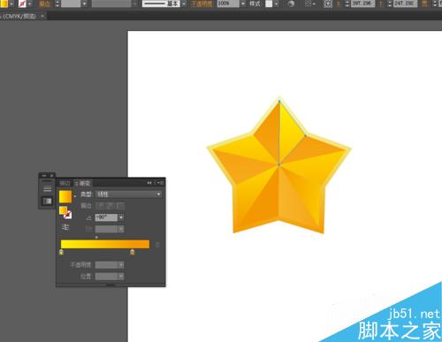Click the 不透明度 field in gradient panel

[106, 265]
